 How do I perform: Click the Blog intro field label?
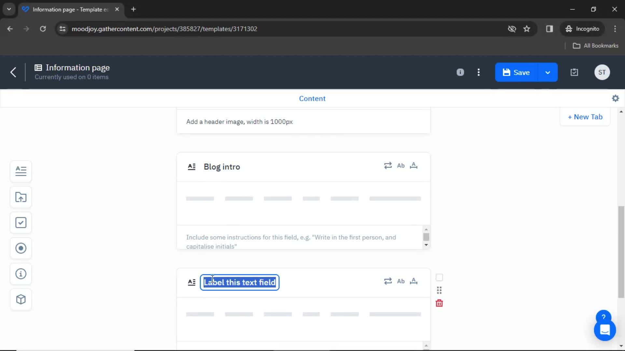(222, 167)
